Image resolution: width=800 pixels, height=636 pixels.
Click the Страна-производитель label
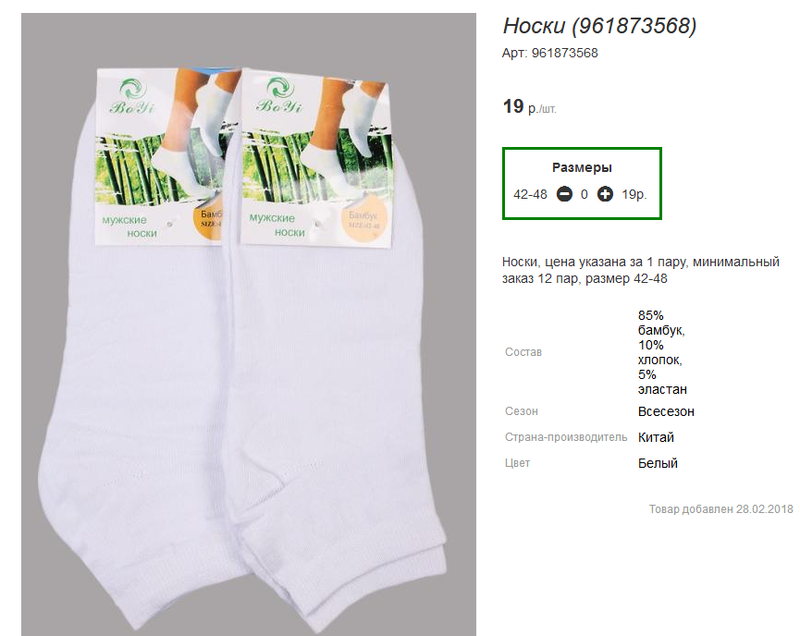[x=566, y=437]
